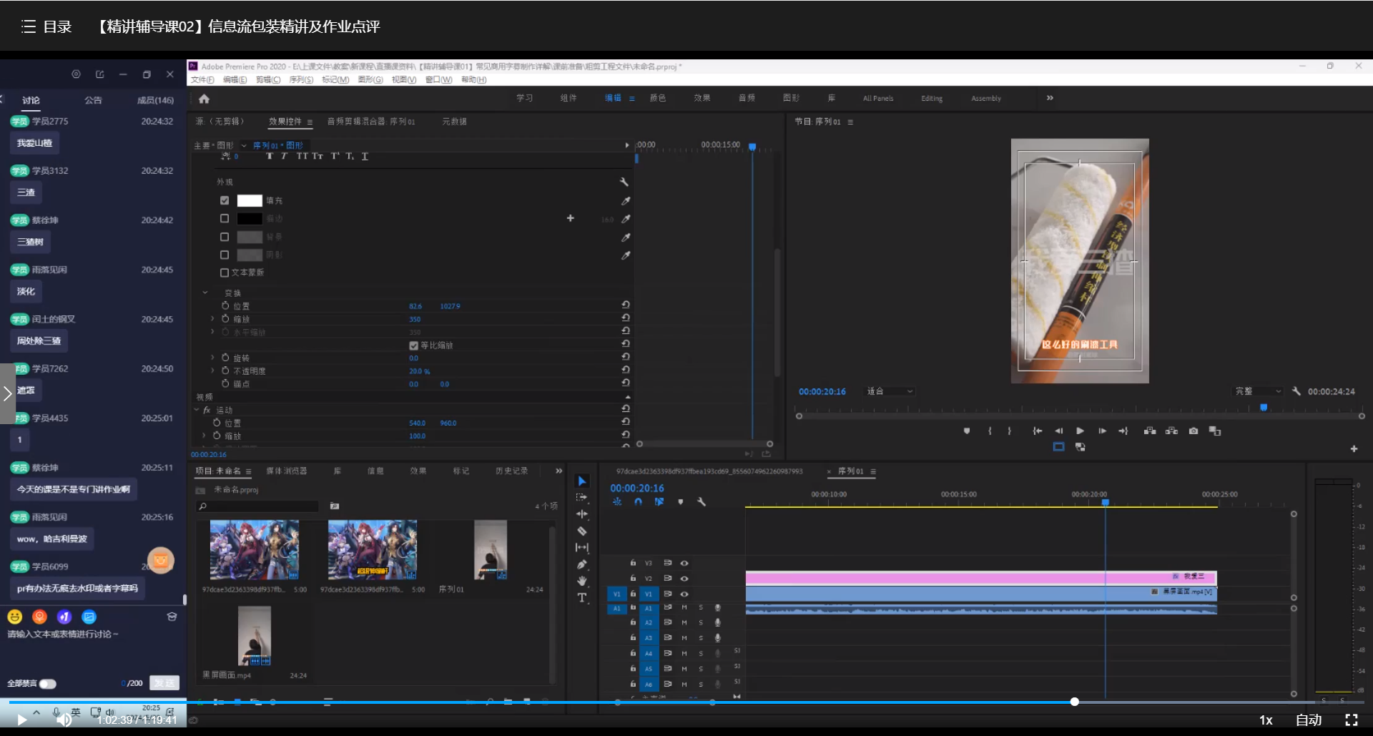This screenshot has width=1373, height=736.
Task: Reset the 不透明度 opacity parameter
Action: [626, 371]
